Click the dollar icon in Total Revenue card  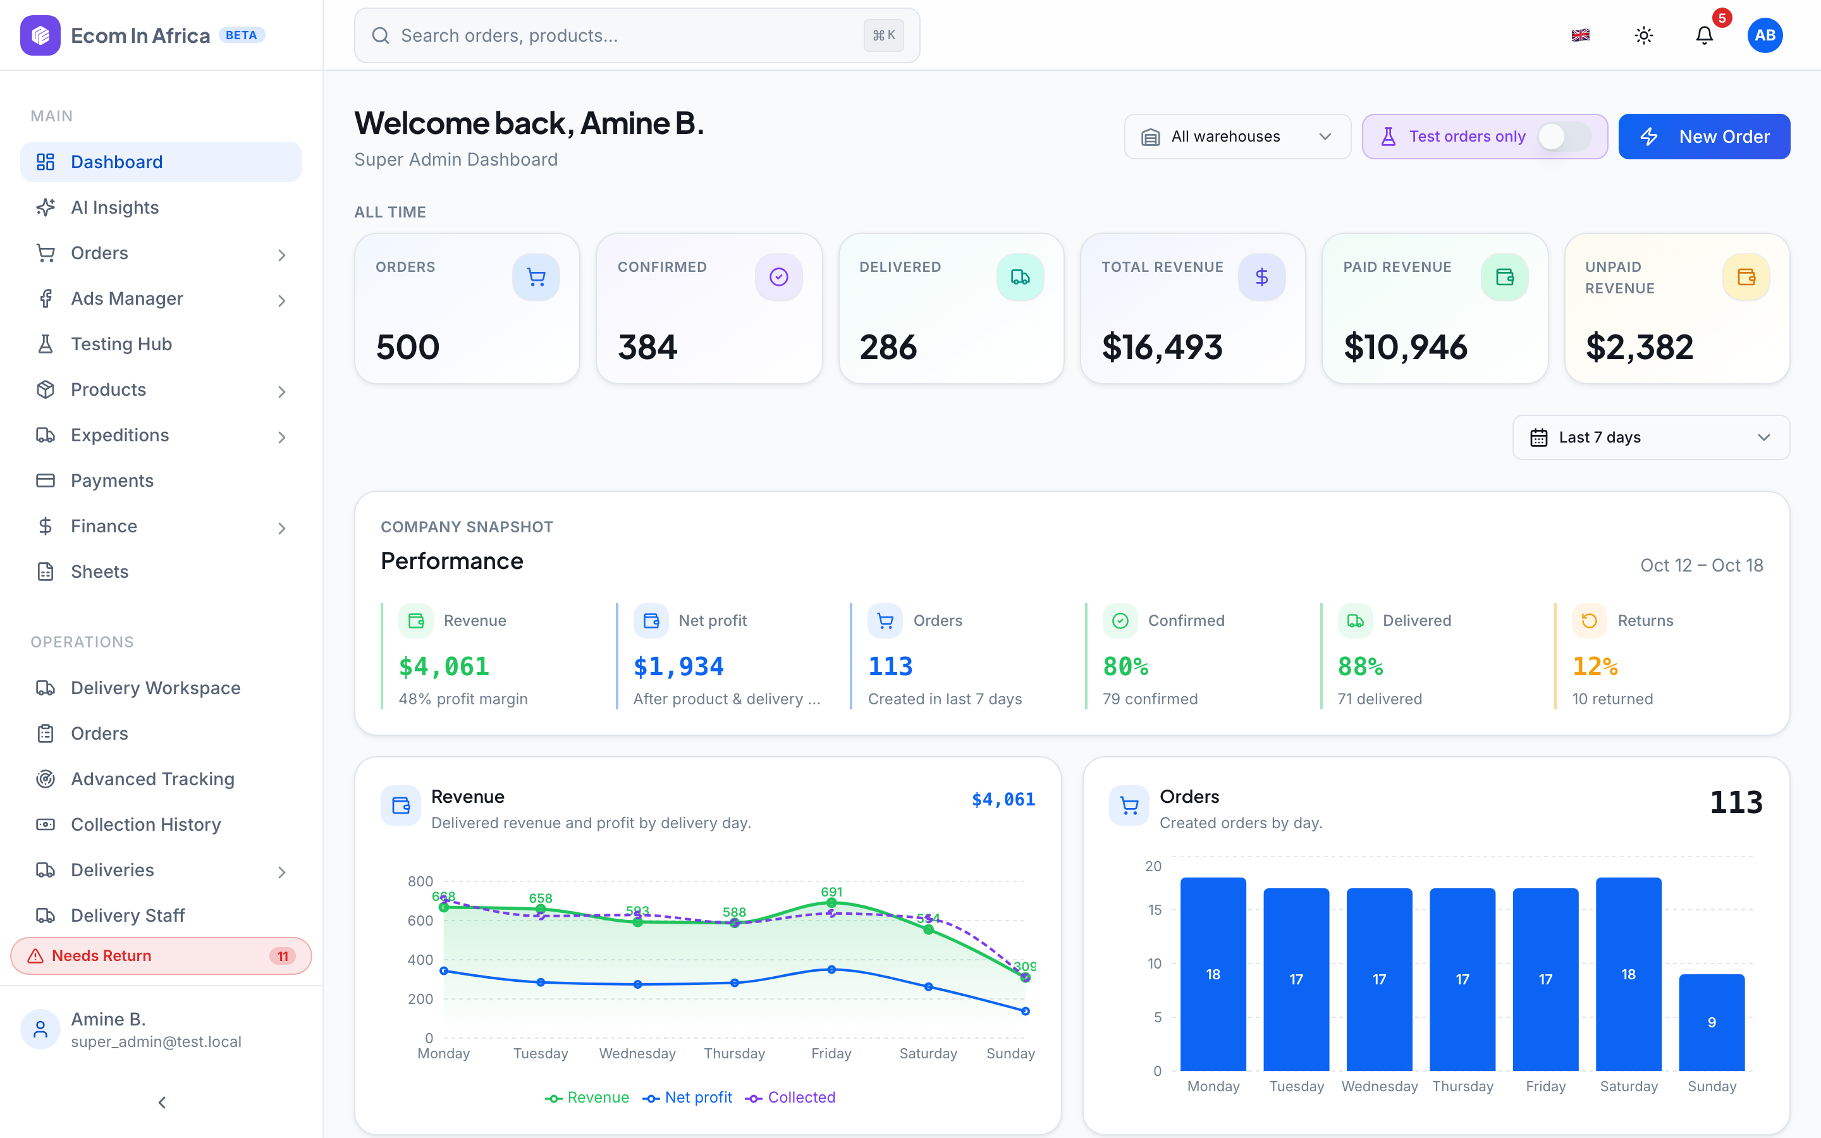point(1262,277)
